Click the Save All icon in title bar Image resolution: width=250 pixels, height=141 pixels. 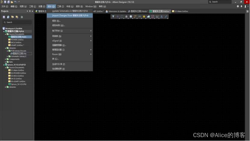8,2
